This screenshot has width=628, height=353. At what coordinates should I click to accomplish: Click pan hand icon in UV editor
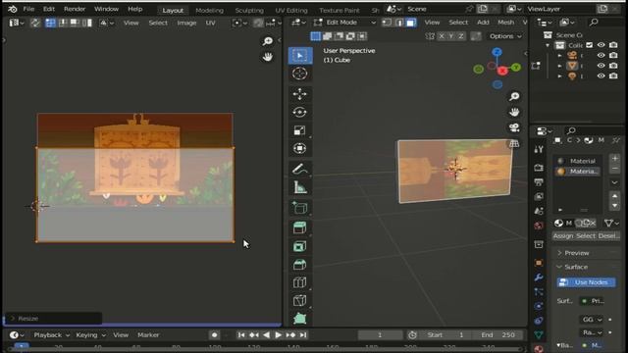pos(268,57)
